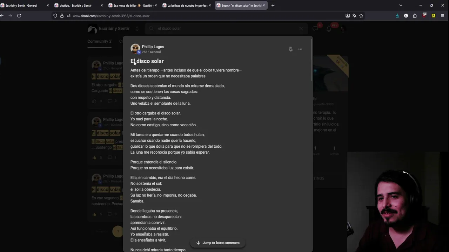
Task: Go back to the previous page
Action: tap(2, 15)
